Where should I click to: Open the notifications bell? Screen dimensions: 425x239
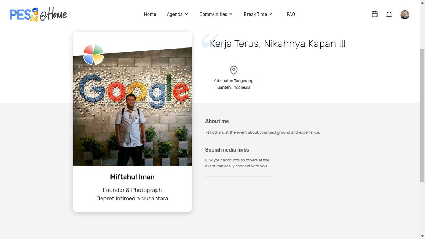pos(389,15)
